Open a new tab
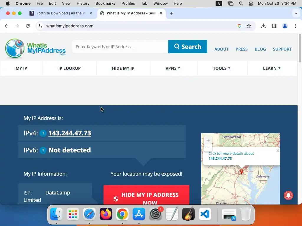Screen dimensions: 302x226 coord(172,13)
